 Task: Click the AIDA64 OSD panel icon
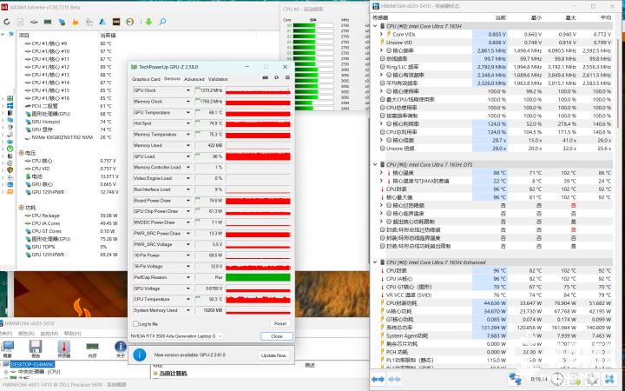click(x=116, y=22)
